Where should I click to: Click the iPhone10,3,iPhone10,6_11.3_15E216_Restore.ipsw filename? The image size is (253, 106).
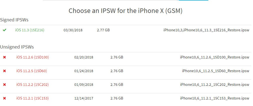pyautogui.click(x=206, y=30)
